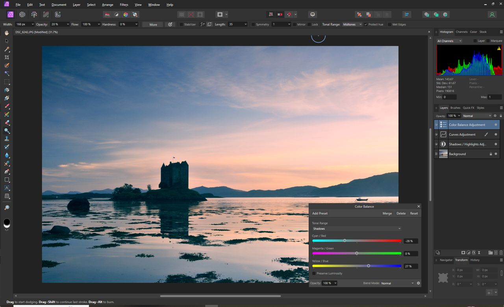The image size is (504, 307).
Task: Uncheck Protect hue option
Action: coord(366,24)
